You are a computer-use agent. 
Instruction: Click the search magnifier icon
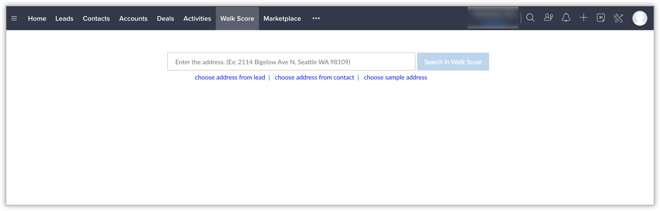(x=531, y=18)
